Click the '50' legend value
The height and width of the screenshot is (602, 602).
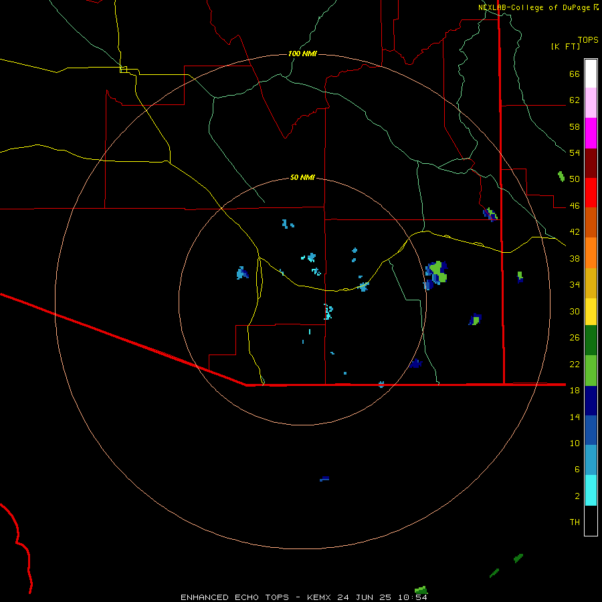pos(575,179)
